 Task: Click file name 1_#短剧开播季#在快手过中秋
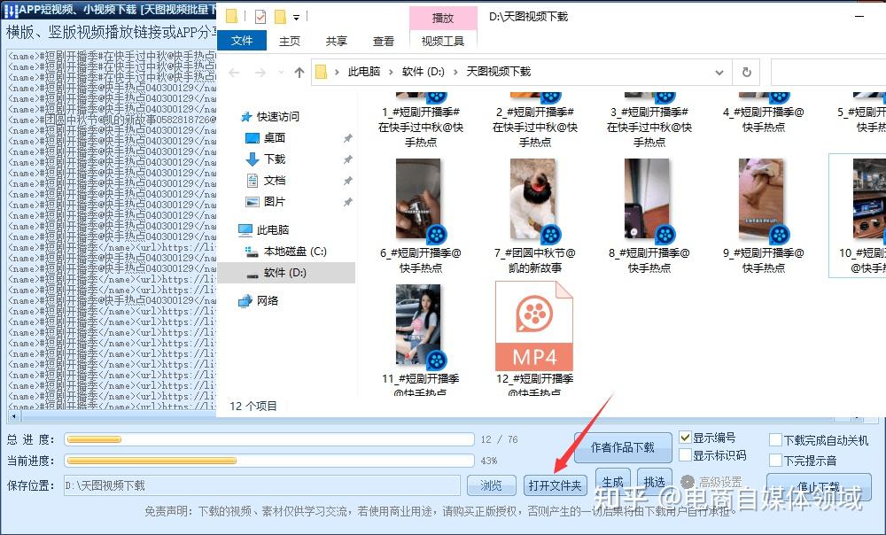click(421, 128)
